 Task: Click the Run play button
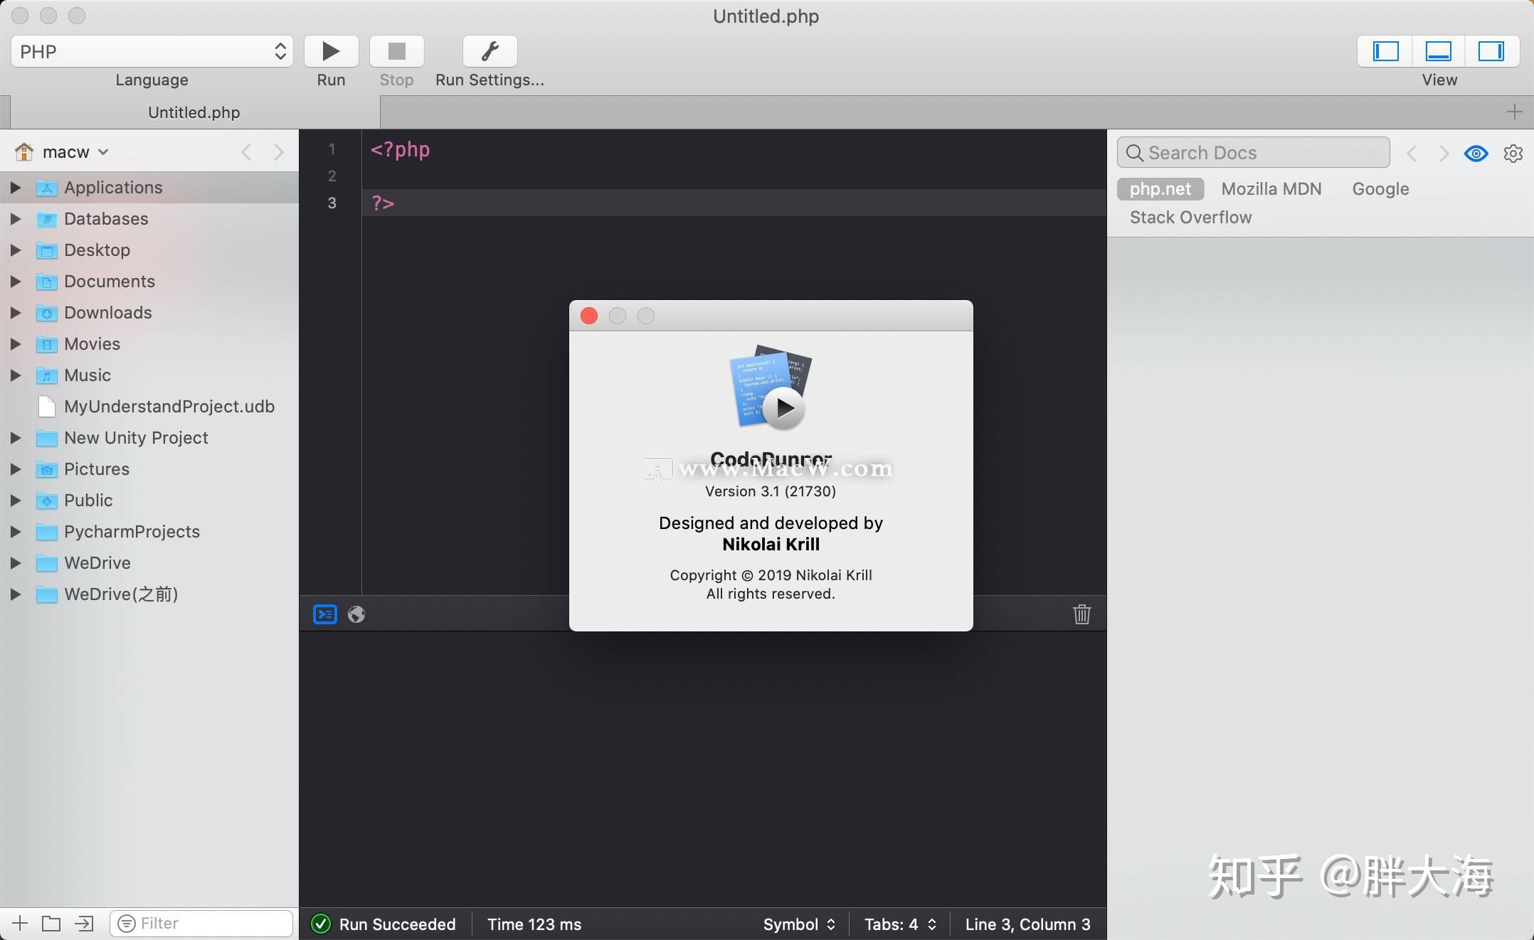pyautogui.click(x=331, y=51)
